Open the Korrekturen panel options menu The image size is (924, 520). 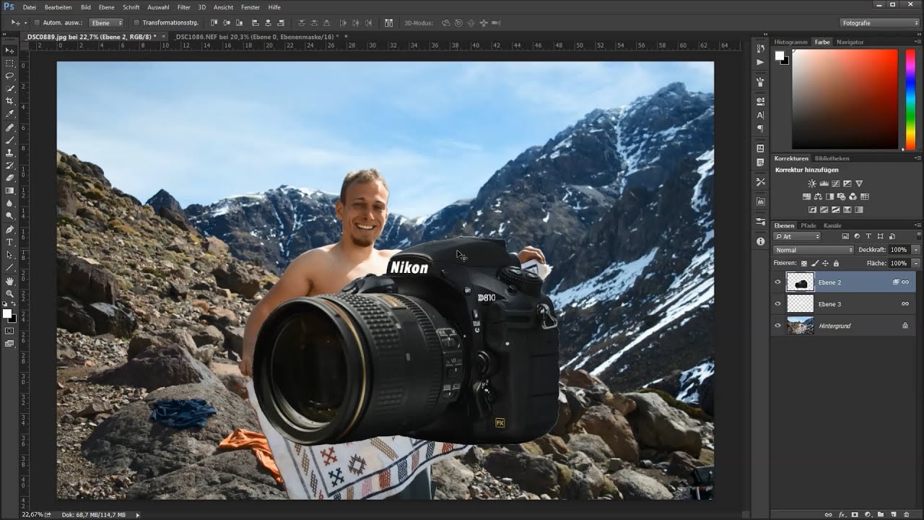917,158
